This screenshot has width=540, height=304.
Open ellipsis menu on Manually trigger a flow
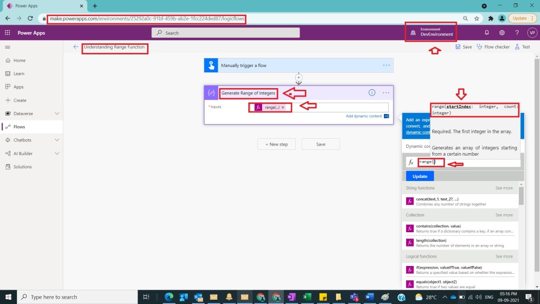[387, 65]
